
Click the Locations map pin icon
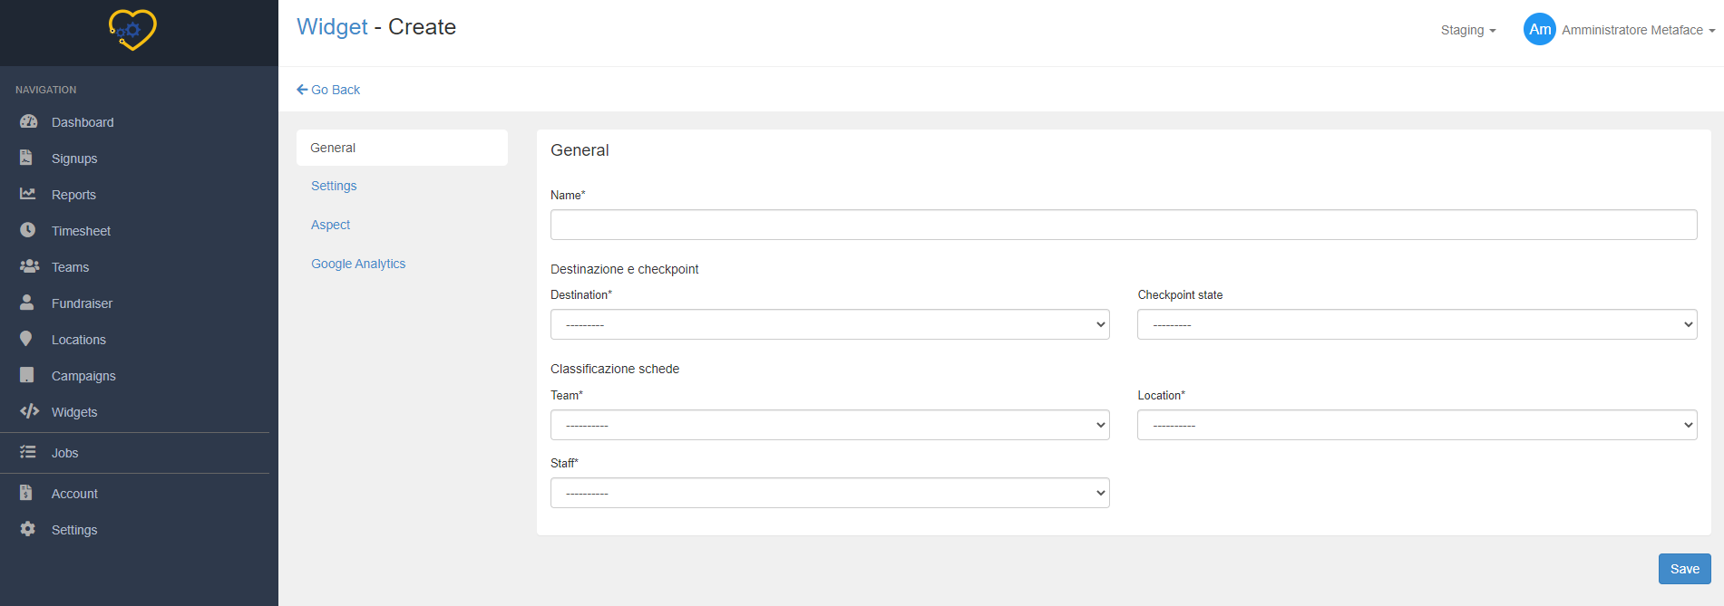pos(26,339)
